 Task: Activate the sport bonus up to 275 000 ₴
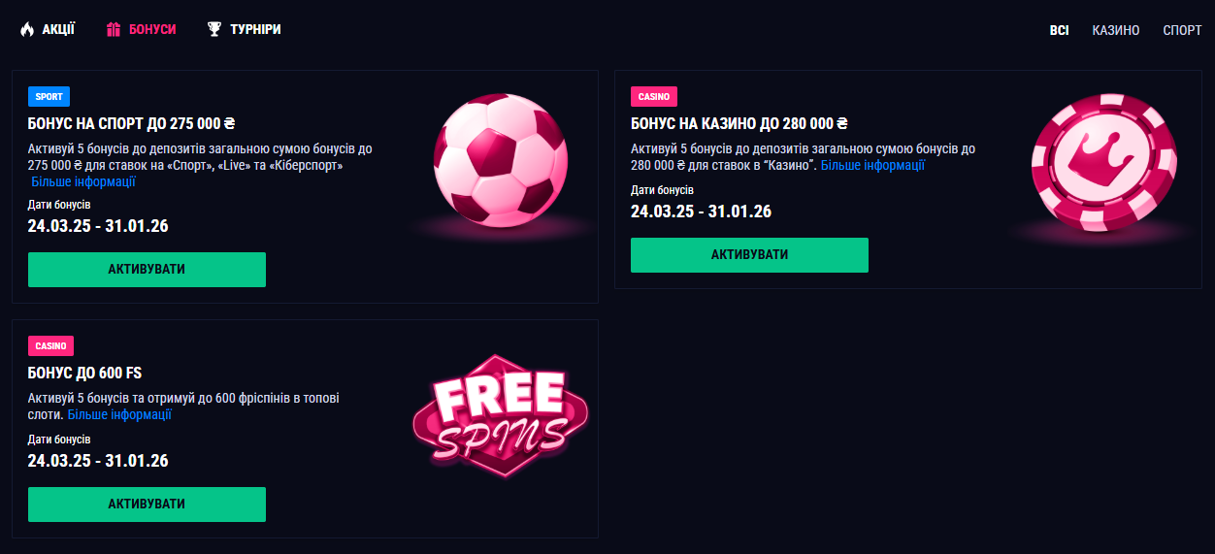click(x=147, y=270)
